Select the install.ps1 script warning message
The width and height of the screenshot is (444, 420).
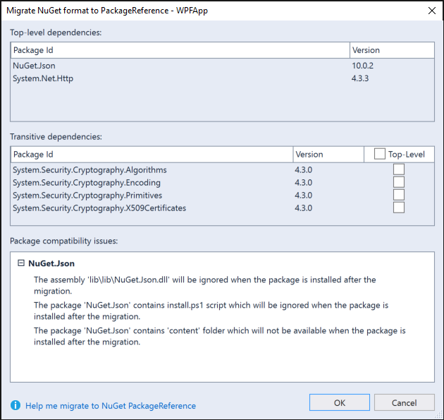(211, 311)
